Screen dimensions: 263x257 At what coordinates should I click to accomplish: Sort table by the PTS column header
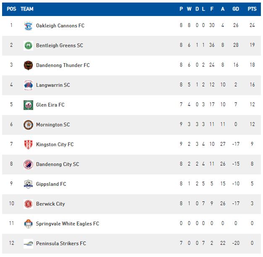(x=252, y=9)
